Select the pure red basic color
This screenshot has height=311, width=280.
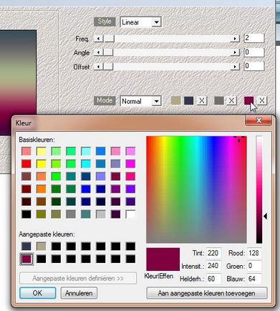(26, 164)
